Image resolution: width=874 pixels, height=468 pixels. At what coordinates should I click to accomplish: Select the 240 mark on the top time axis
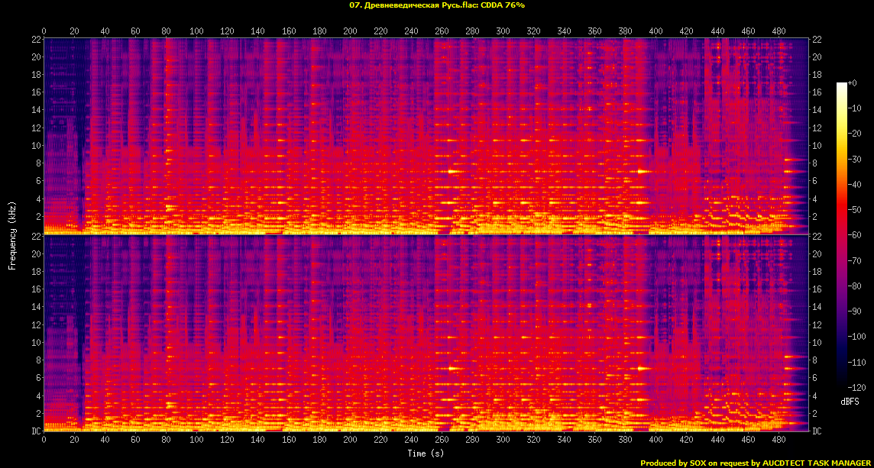[412, 31]
